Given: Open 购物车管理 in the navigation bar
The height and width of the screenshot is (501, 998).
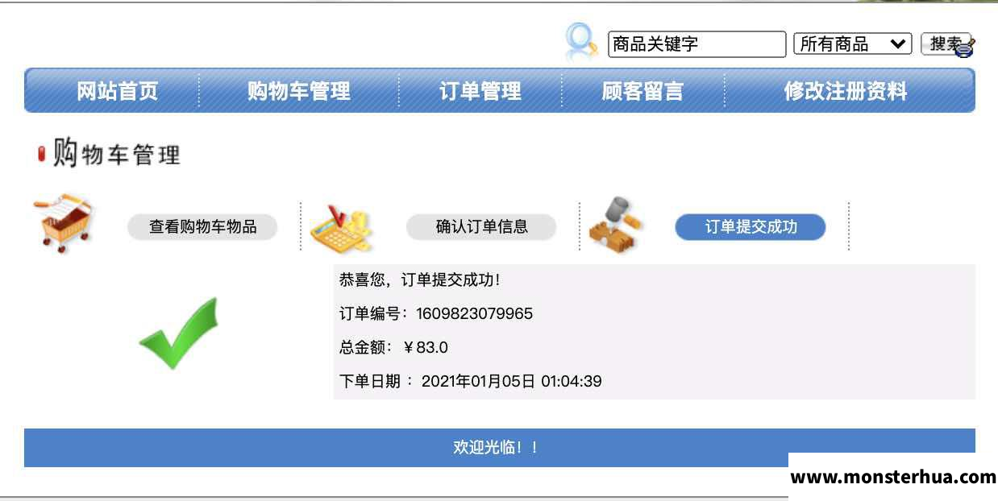Looking at the screenshot, I should (x=299, y=91).
